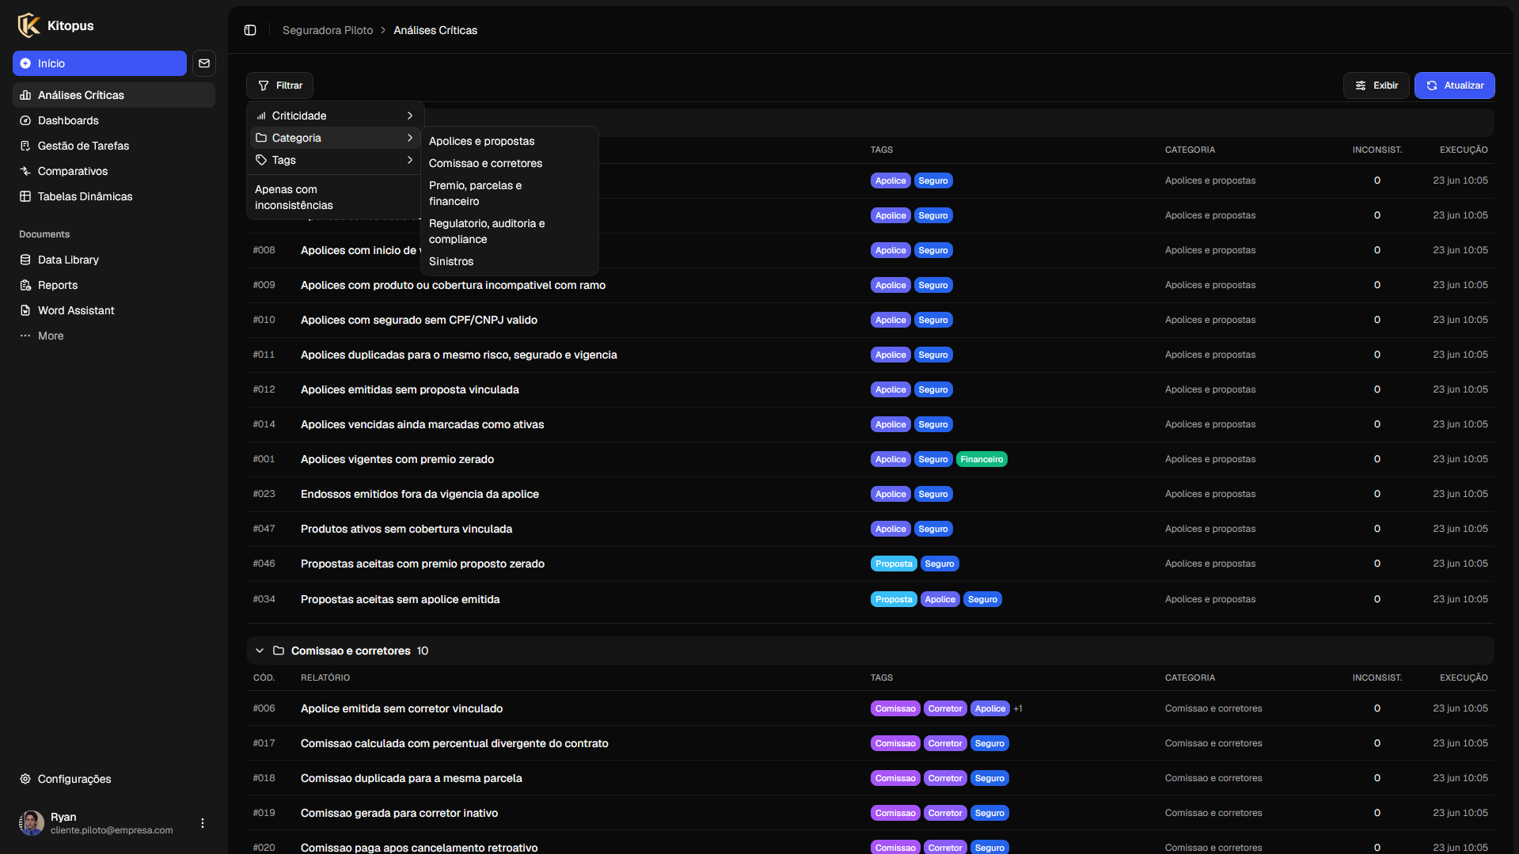Click the Atualizar button
The height and width of the screenshot is (854, 1519).
pos(1454,85)
